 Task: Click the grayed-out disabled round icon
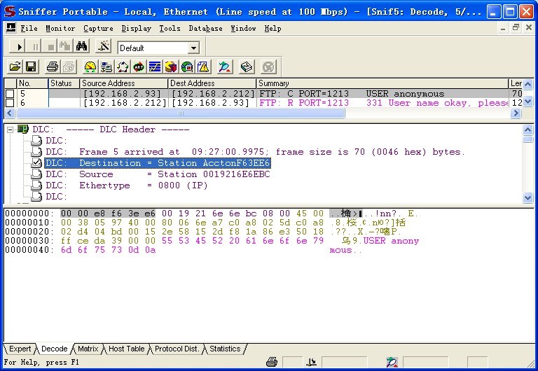click(x=269, y=66)
